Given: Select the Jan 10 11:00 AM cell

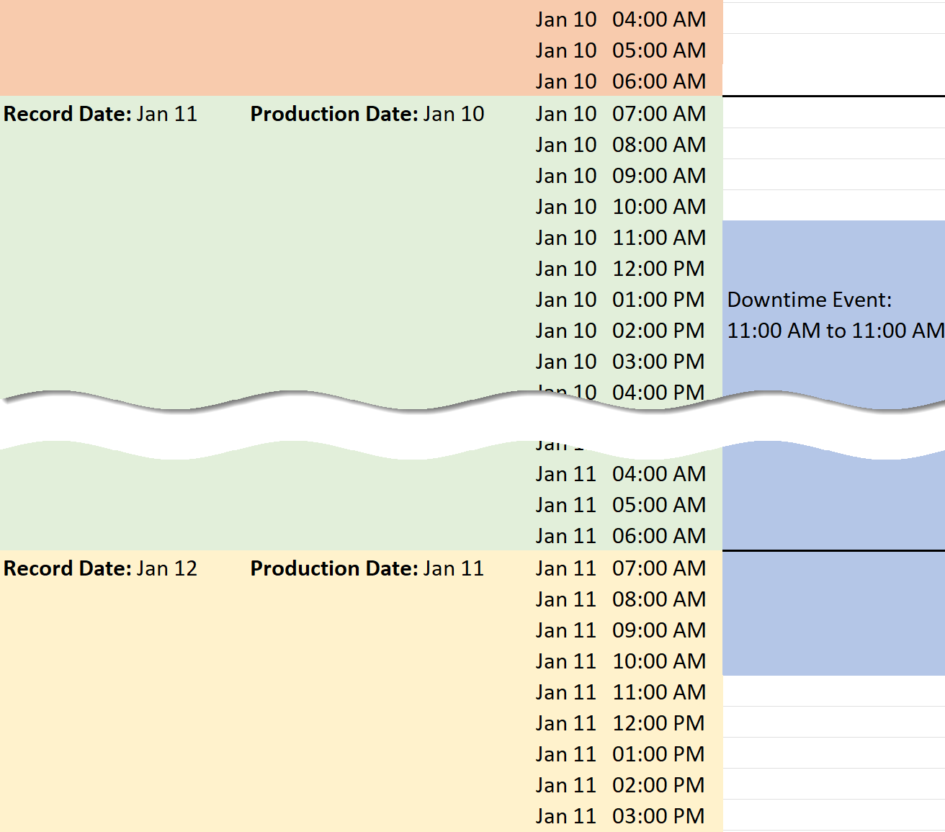Looking at the screenshot, I should coord(620,238).
